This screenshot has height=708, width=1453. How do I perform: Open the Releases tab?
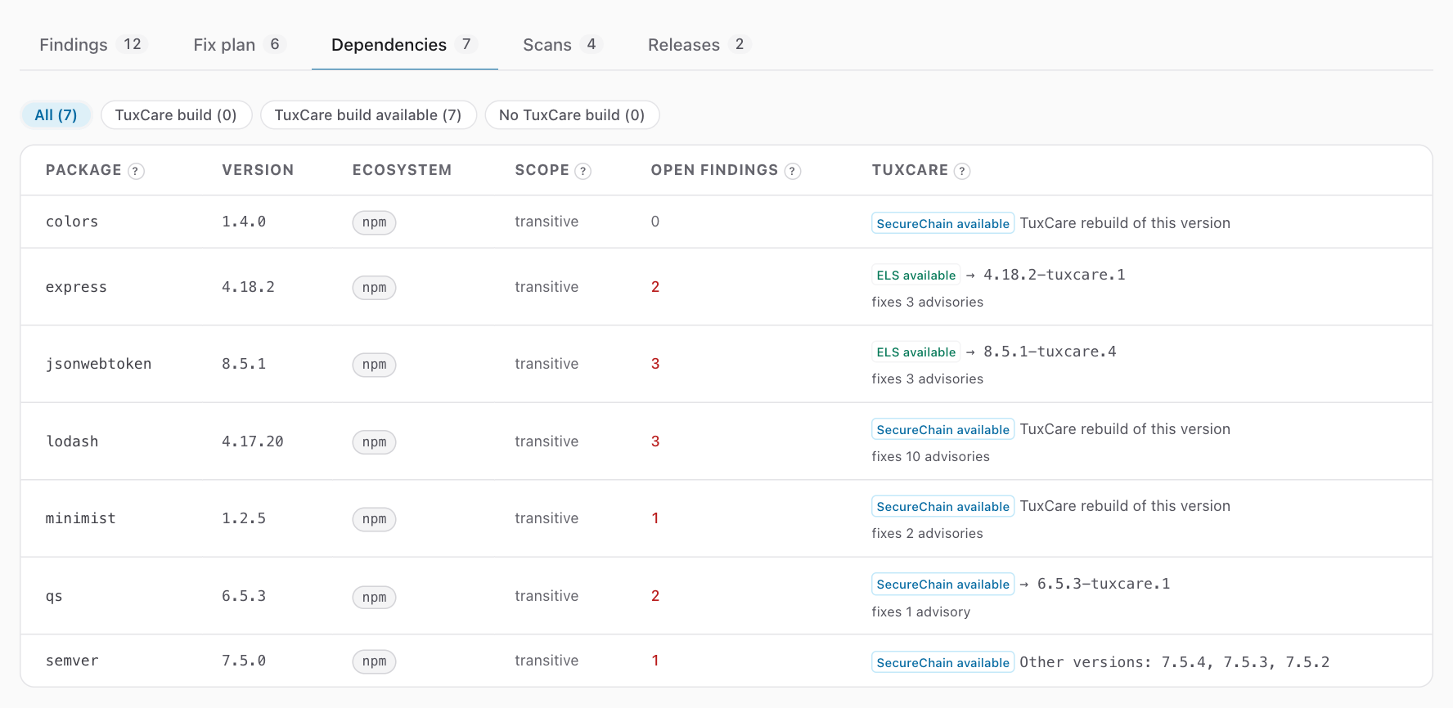pos(700,45)
